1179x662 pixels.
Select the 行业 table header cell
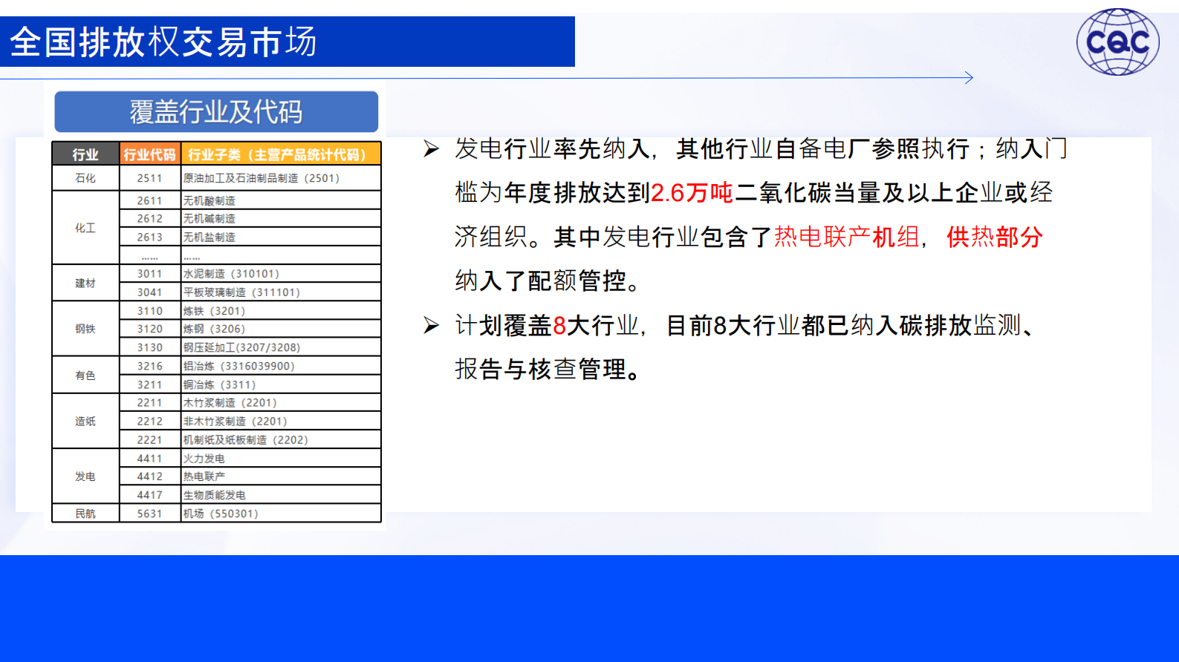[85, 154]
